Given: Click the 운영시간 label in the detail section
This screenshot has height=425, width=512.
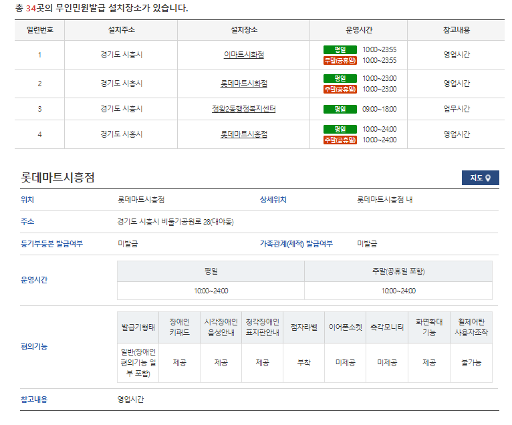Looking at the screenshot, I should tap(34, 280).
